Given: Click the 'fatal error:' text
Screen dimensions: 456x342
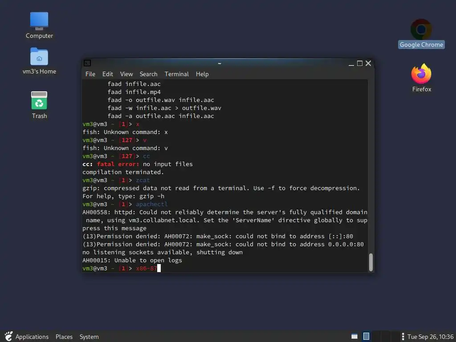Looking at the screenshot, I should [x=118, y=164].
